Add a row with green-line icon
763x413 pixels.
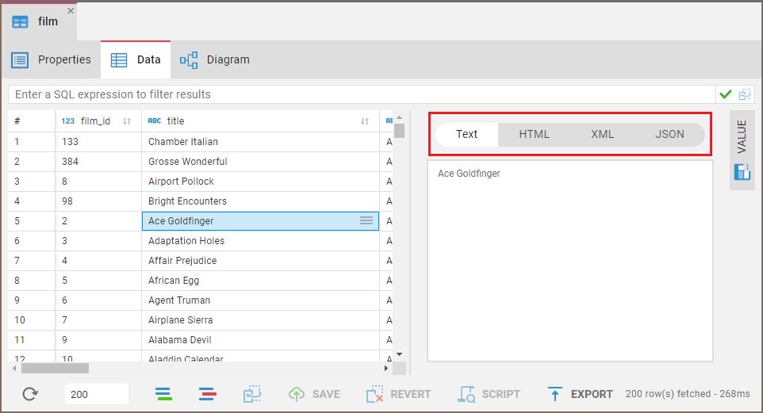tap(163, 394)
